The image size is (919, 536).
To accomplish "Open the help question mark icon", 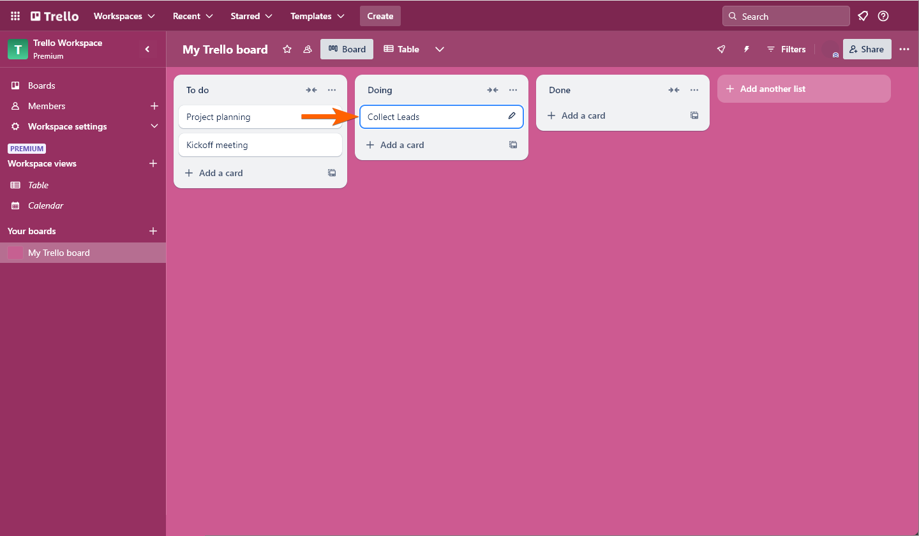I will tap(883, 16).
